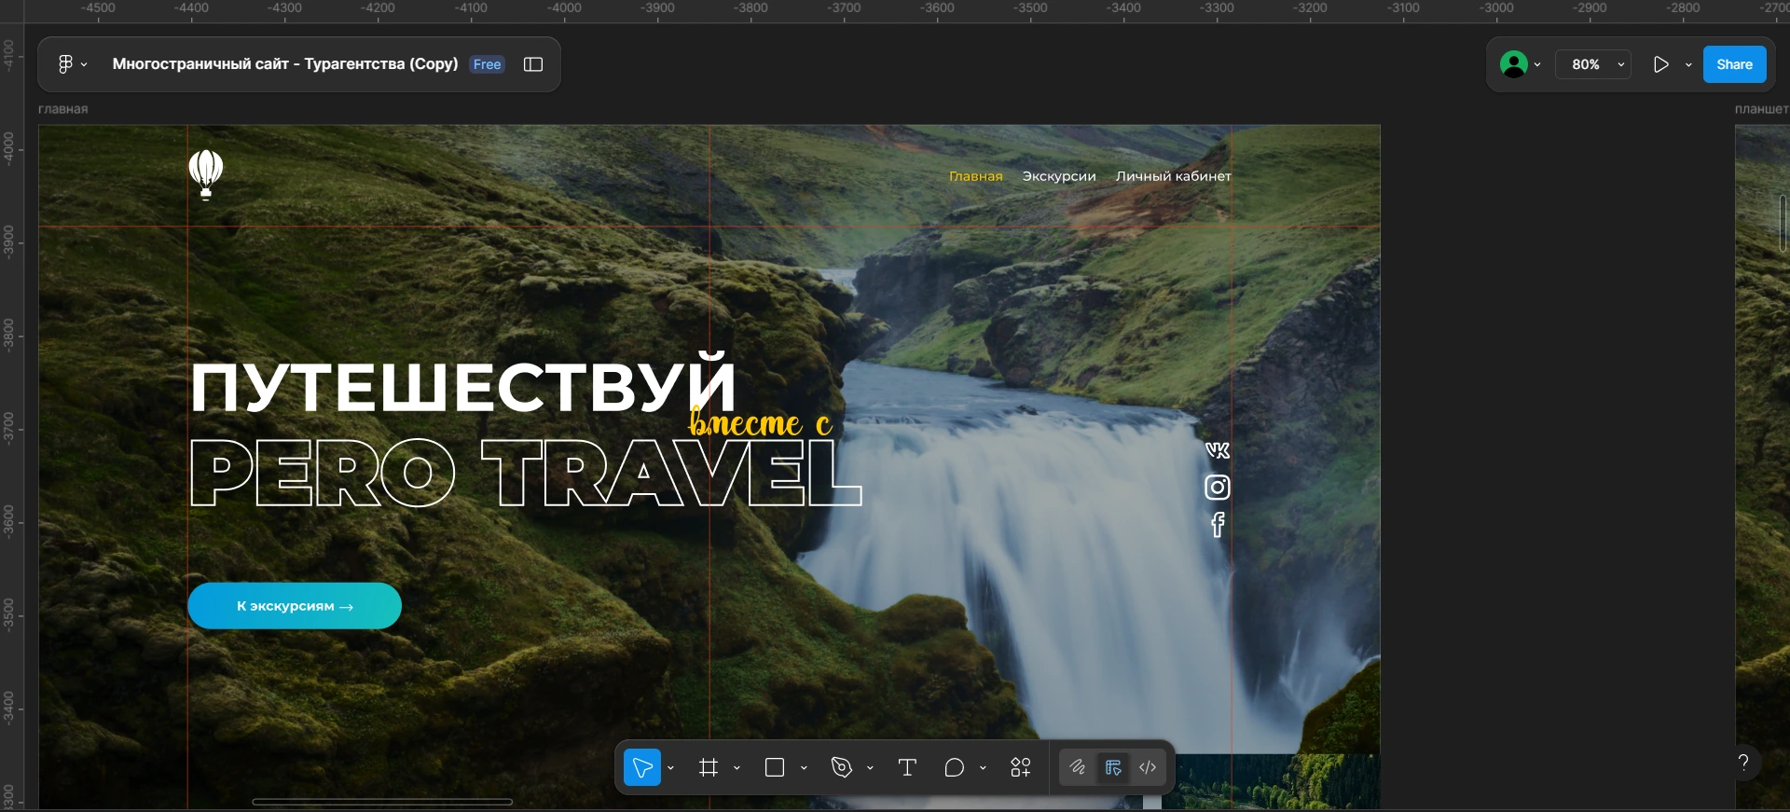This screenshot has height=812, width=1790.
Task: Click the Экскурсии navigation item
Action: (x=1059, y=176)
